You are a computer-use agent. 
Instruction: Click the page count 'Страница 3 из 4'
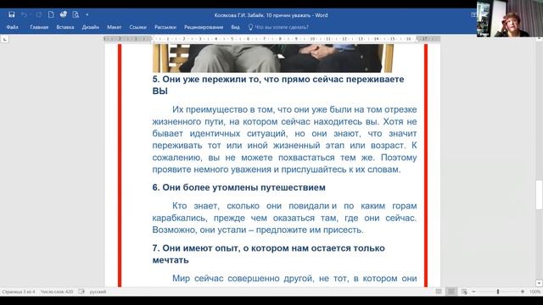pos(19,291)
